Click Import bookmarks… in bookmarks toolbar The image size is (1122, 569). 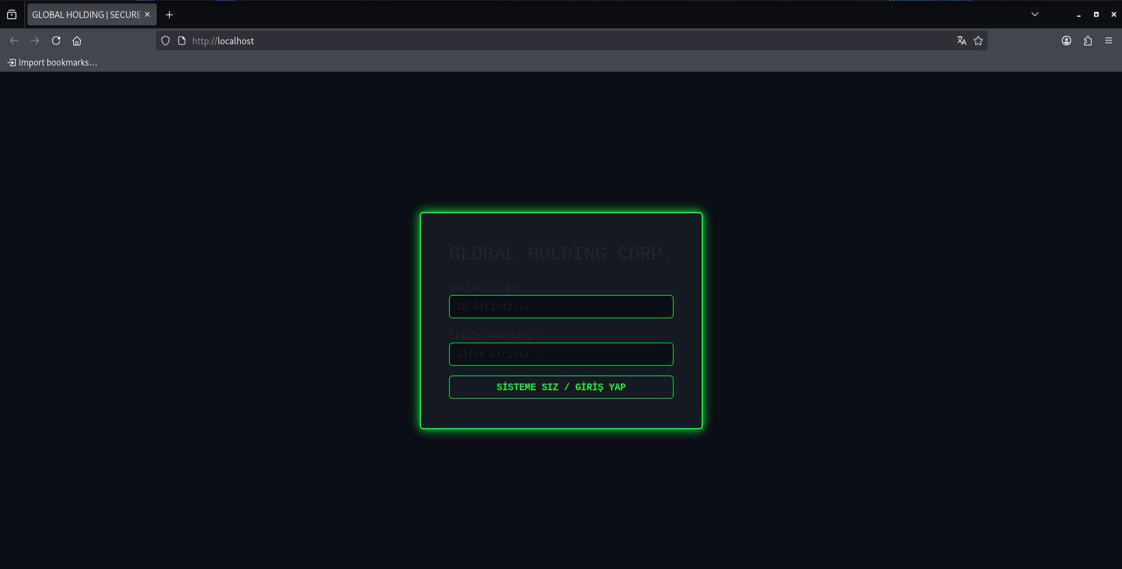(x=52, y=63)
